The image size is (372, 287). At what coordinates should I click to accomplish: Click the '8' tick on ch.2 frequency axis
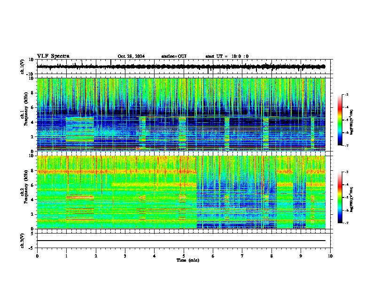tap(33, 171)
